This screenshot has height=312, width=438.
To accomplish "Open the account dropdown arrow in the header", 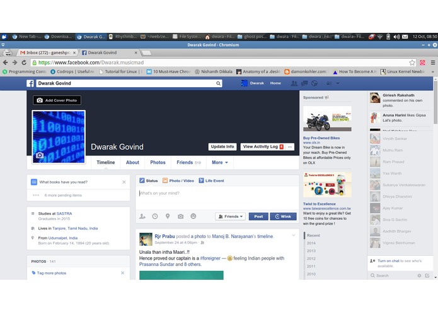I will click(338, 83).
